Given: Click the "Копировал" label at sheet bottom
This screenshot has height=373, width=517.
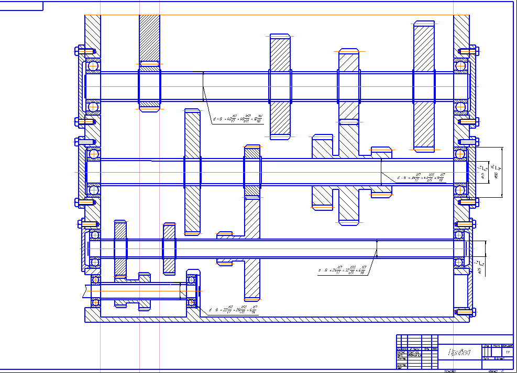Looking at the screenshot, I should pyautogui.click(x=449, y=371).
